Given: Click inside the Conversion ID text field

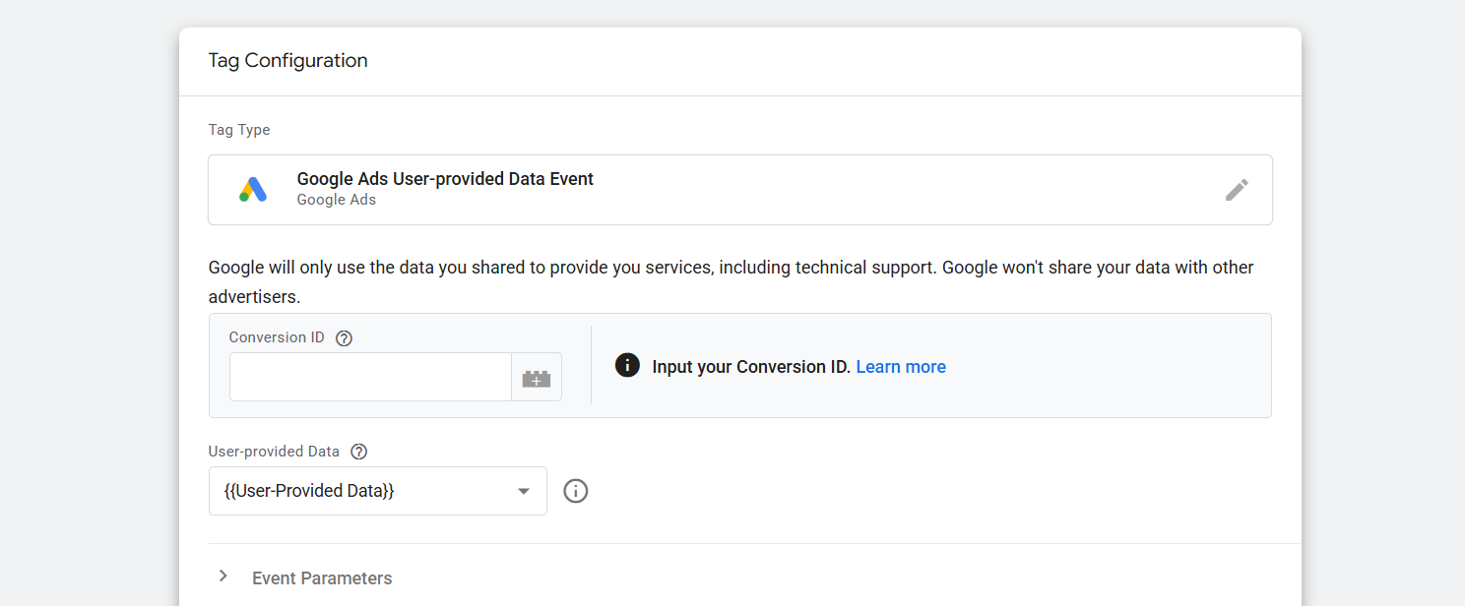Looking at the screenshot, I should pos(370,378).
